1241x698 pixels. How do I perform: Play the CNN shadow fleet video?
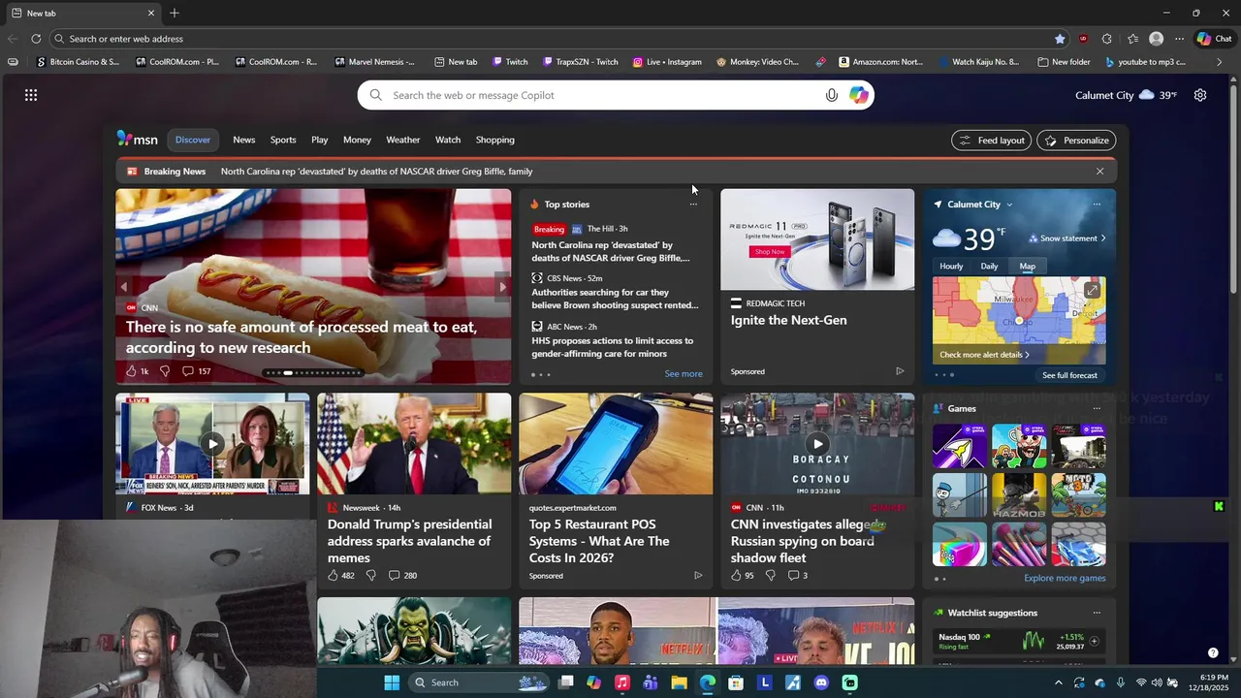tap(817, 444)
